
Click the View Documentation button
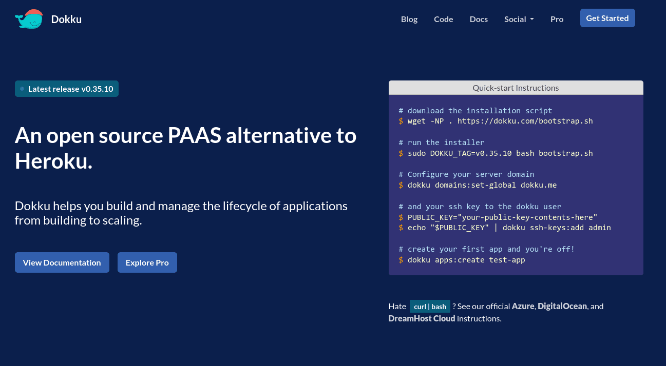click(62, 262)
